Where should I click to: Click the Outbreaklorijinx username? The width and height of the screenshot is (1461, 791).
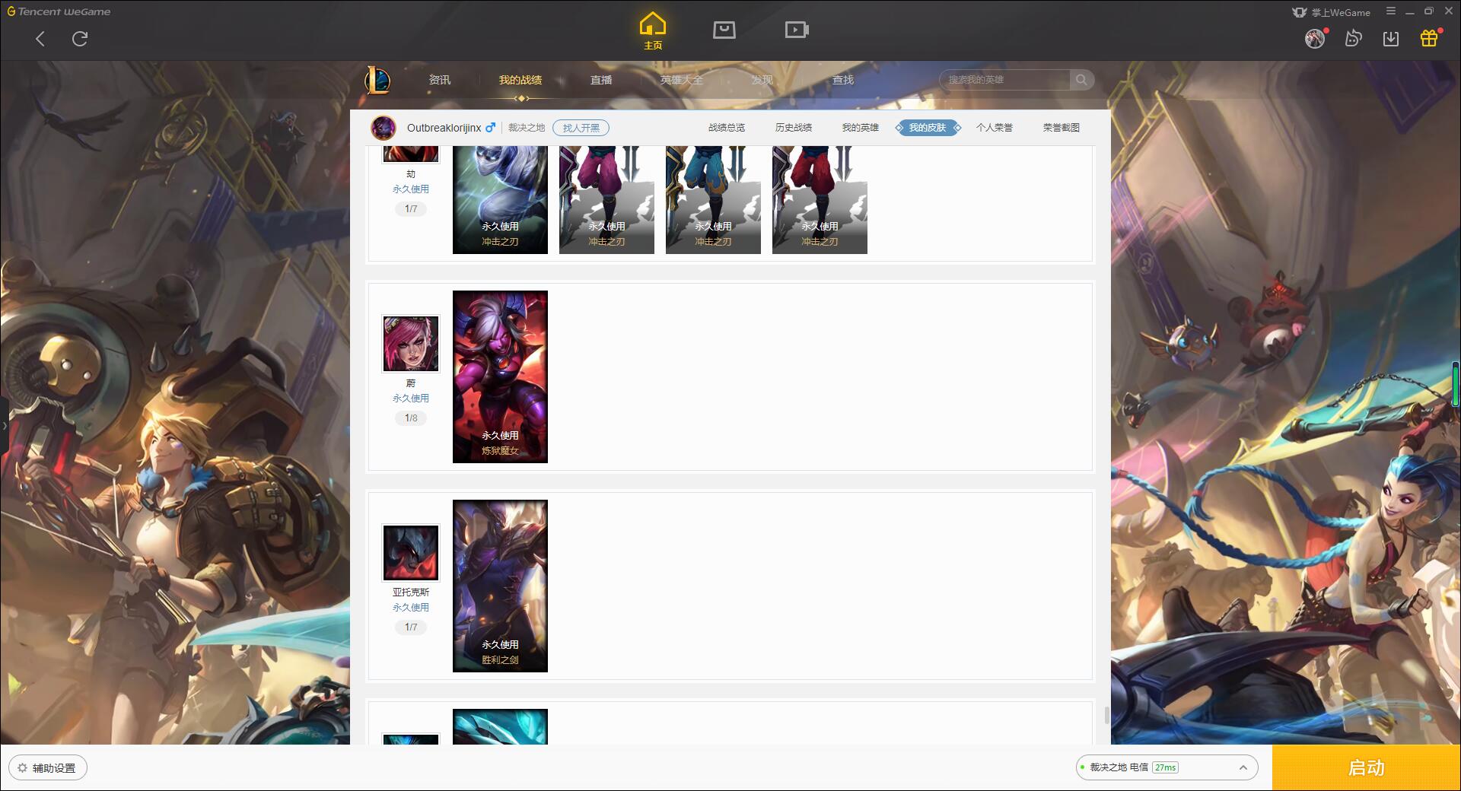click(x=444, y=128)
